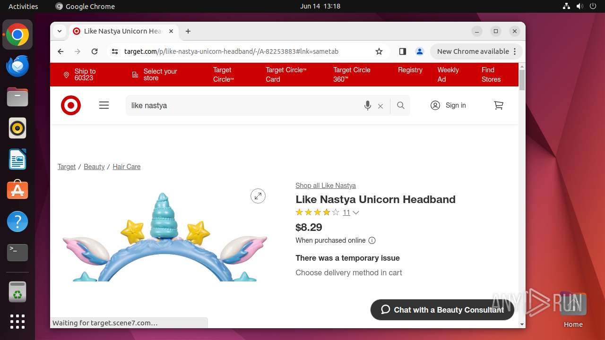Click the magnifying glass search button
This screenshot has width=605, height=340.
[x=401, y=105]
